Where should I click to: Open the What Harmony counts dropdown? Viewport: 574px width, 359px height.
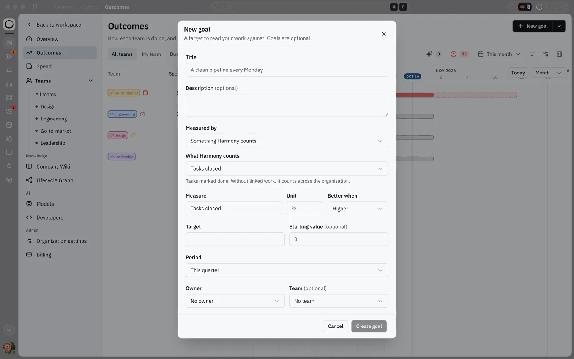pos(287,169)
